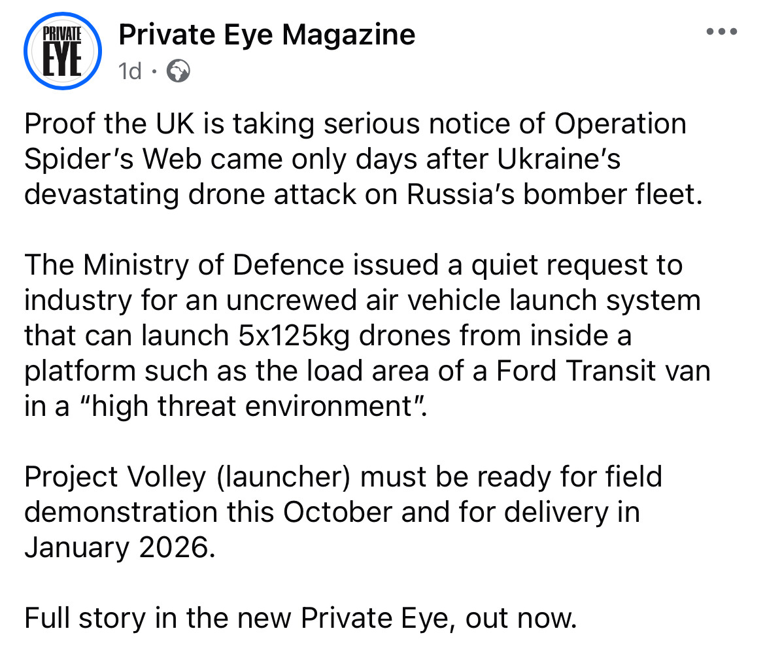765x652 pixels.
Task: Click the Full story in the new Private Eye line
Action: click(x=301, y=618)
